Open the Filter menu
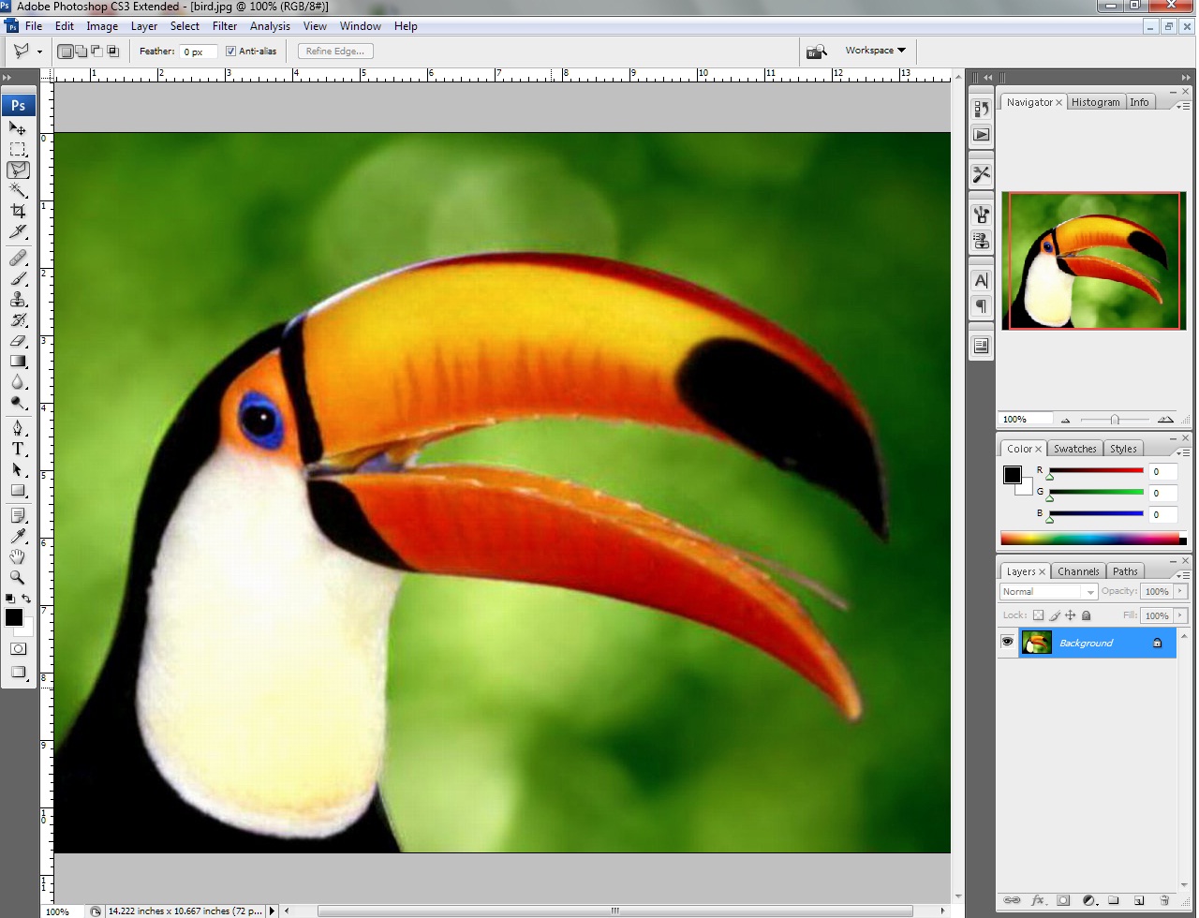Viewport: 1199px width, 918px height. [x=225, y=26]
